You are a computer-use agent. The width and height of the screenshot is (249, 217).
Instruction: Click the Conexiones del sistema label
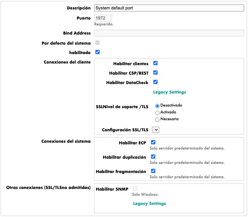pos(66,141)
